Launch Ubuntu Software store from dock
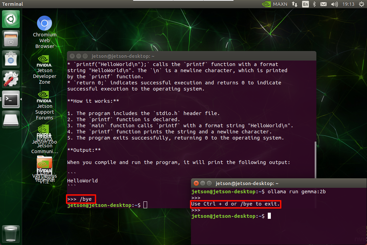 tap(11, 59)
